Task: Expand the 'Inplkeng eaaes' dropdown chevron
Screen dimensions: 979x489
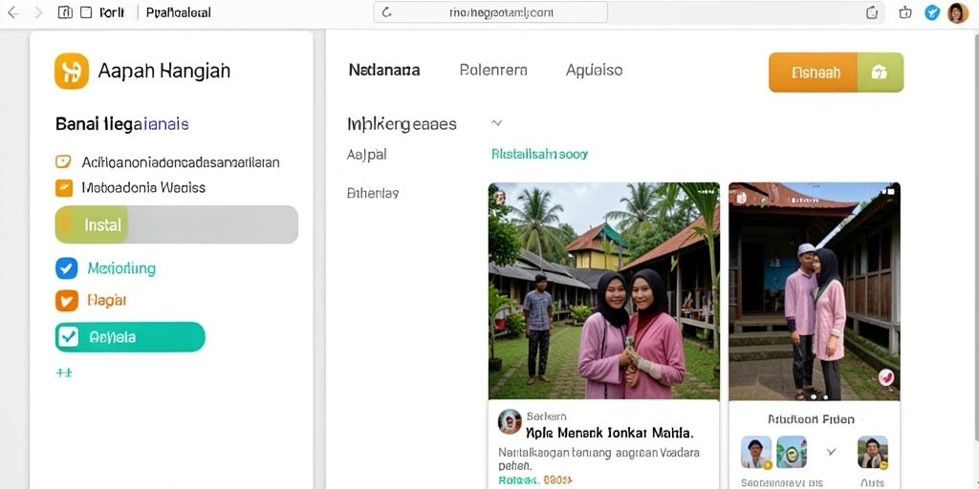Action: [x=496, y=123]
